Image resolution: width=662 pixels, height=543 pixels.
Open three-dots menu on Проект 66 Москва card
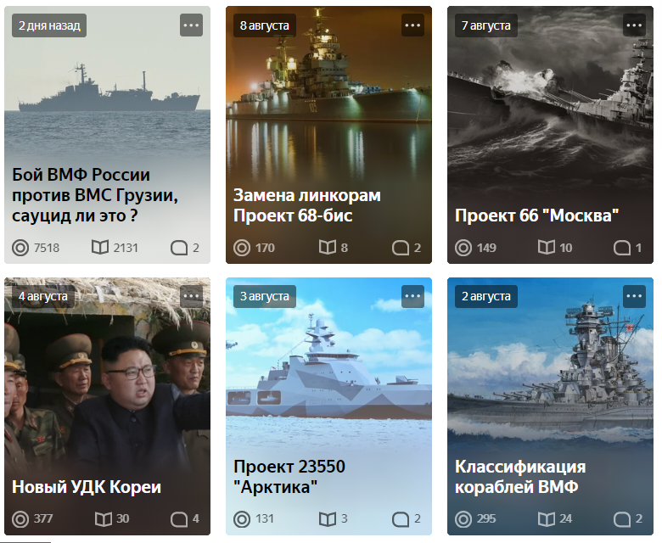[634, 25]
